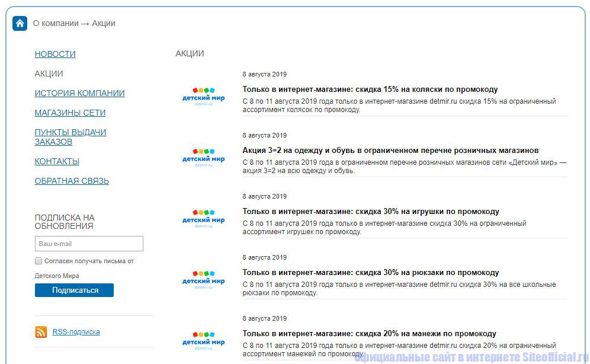Navigate to ОБРАТНАЯ СВЯЗЬ
The image size is (590, 364).
pos(72,181)
